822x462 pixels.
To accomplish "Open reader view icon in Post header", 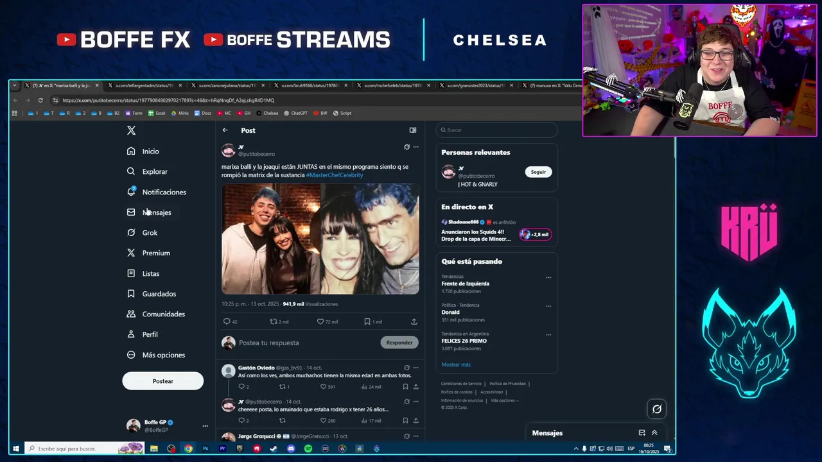I will point(413,130).
